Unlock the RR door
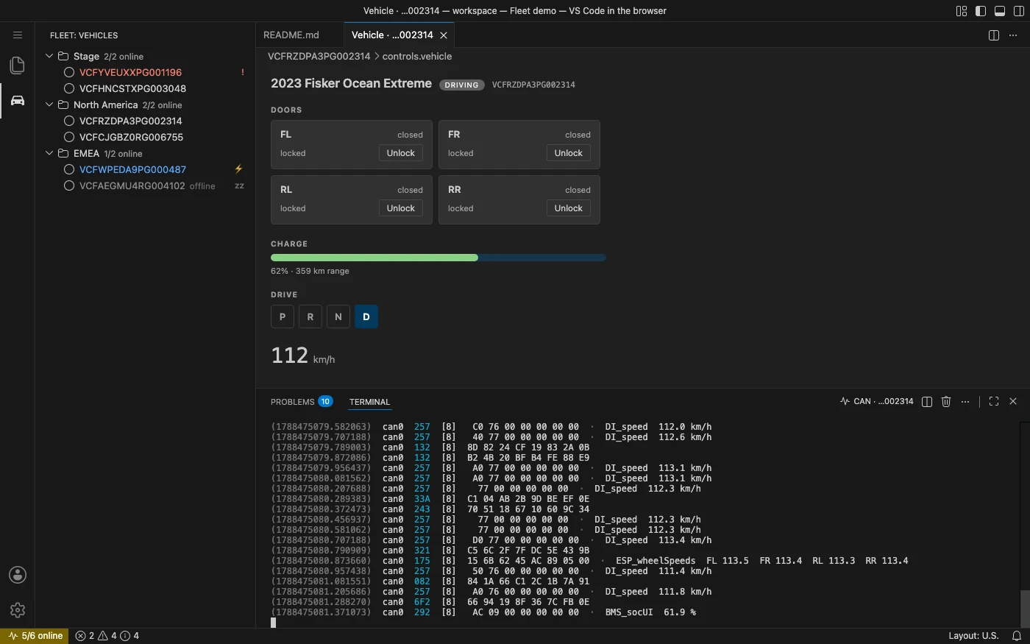 (x=569, y=208)
